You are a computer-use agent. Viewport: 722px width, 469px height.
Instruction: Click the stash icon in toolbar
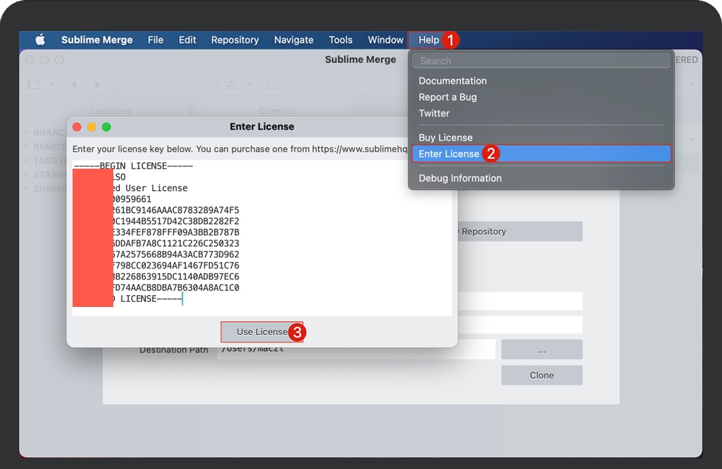232,84
